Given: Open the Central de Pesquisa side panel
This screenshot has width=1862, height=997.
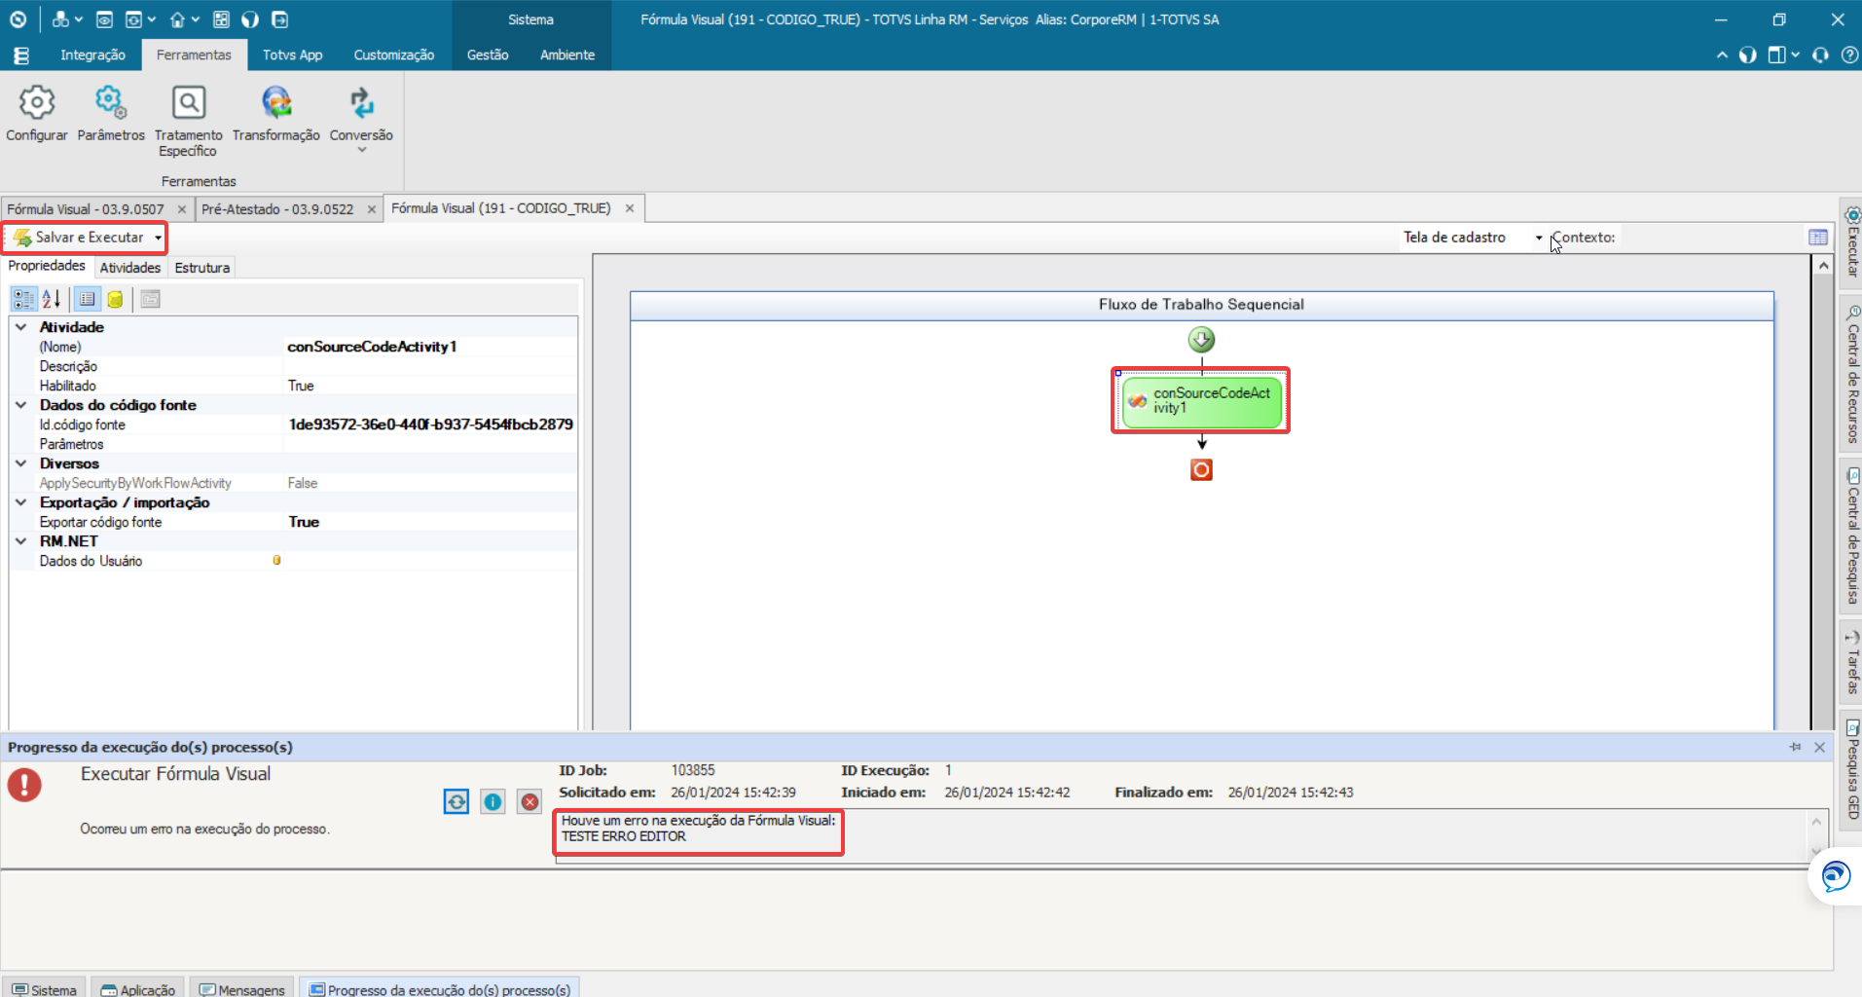Looking at the screenshot, I should (1851, 536).
